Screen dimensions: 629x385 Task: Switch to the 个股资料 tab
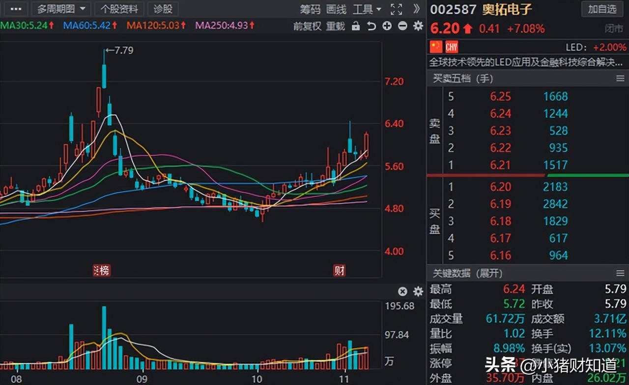pos(119,9)
